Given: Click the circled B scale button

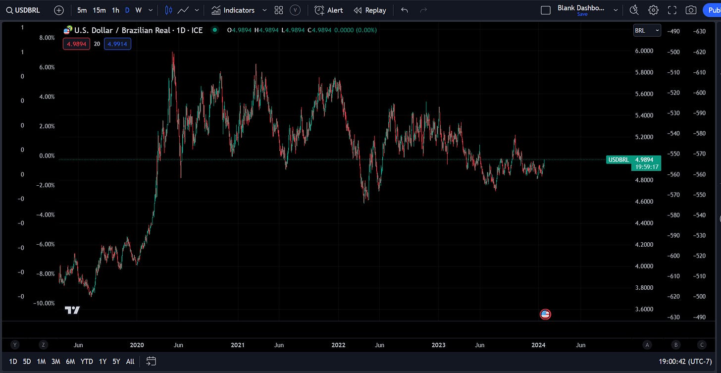Looking at the screenshot, I should (x=676, y=345).
